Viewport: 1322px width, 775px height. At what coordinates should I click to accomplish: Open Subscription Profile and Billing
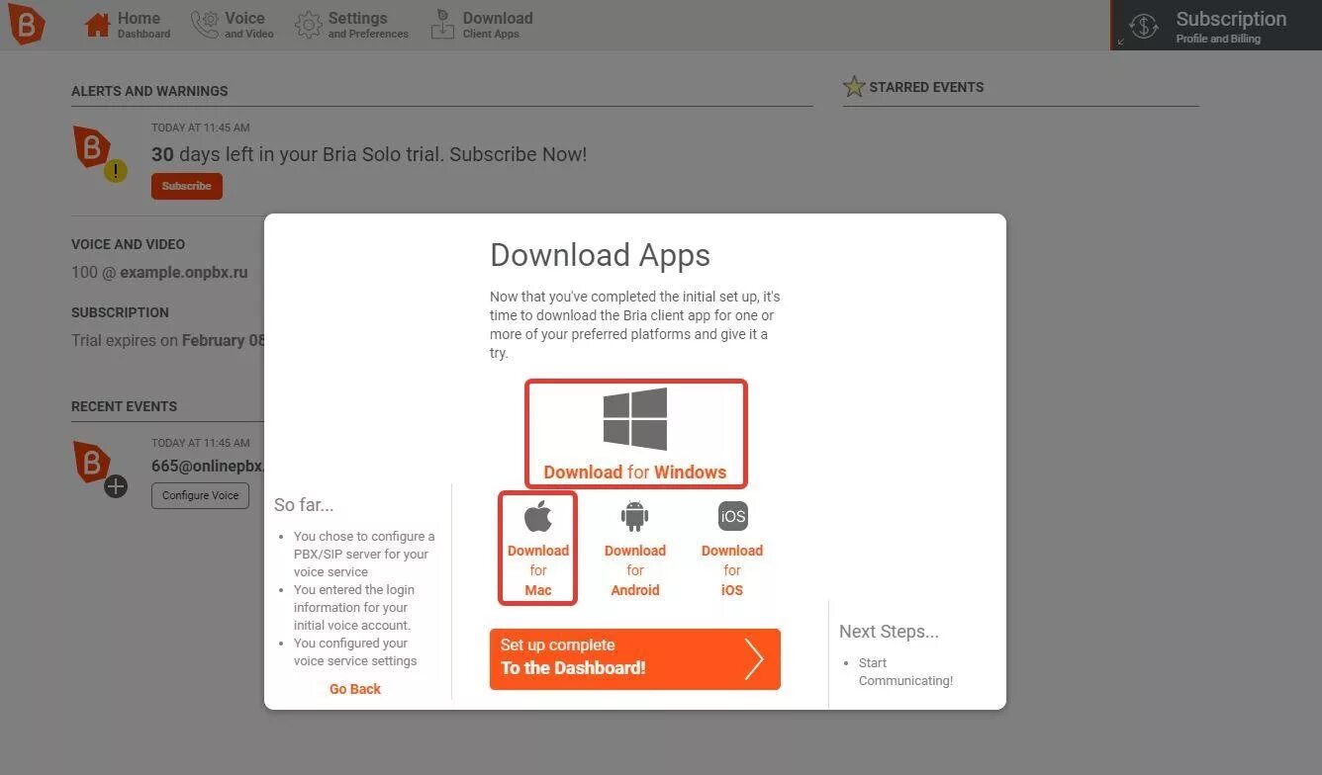click(x=1216, y=25)
